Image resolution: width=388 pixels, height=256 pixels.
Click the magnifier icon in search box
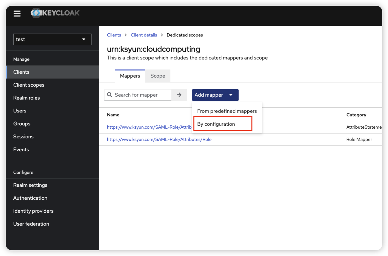pos(110,95)
